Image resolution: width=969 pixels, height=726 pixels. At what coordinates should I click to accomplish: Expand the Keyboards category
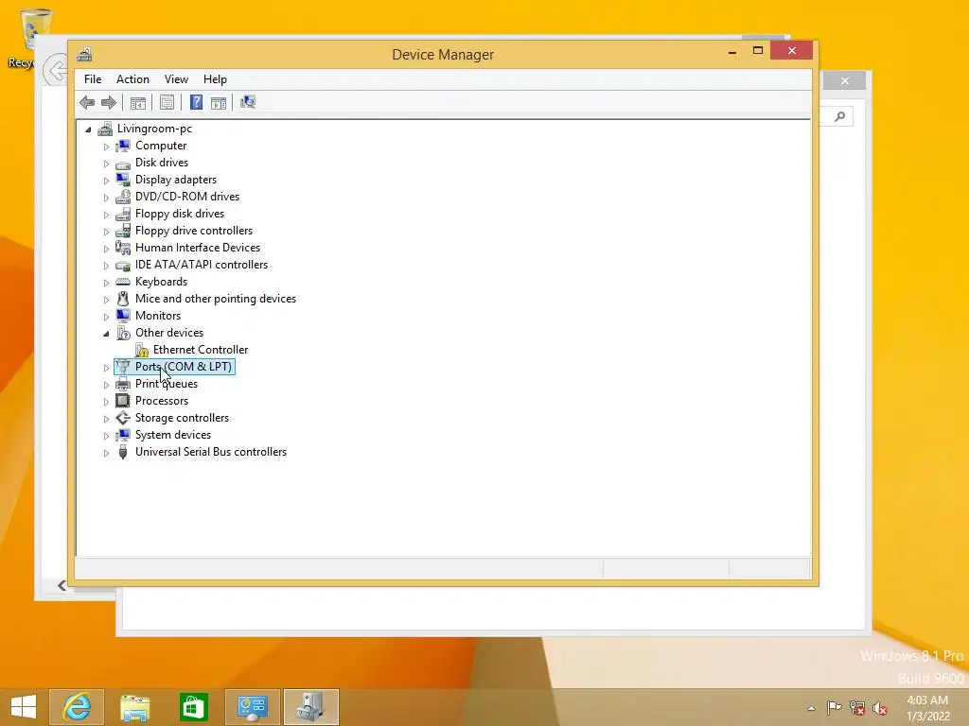(106, 283)
